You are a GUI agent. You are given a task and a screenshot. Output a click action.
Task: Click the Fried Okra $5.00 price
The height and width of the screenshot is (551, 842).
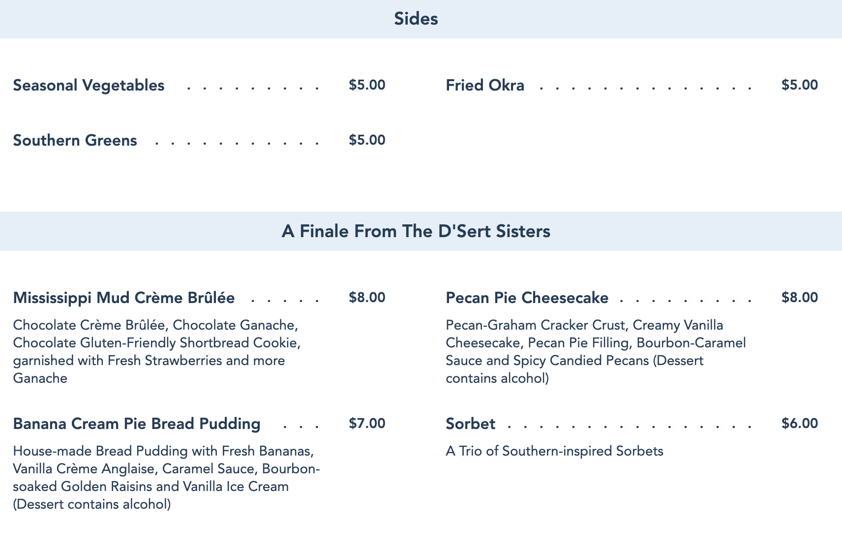click(x=800, y=85)
